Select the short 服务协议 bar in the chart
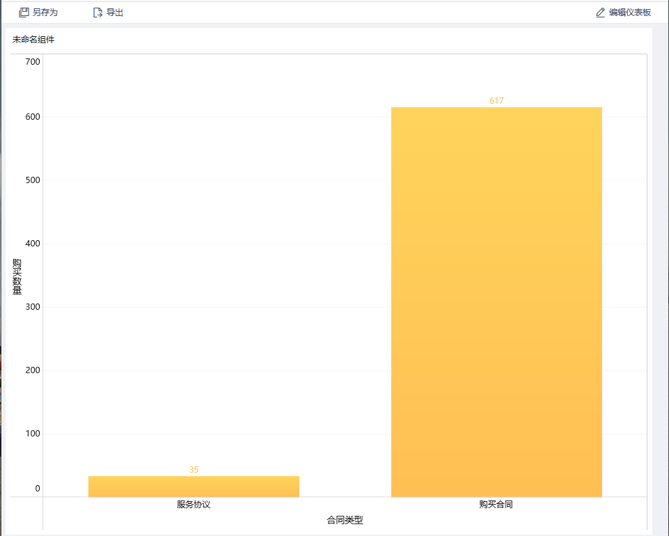669x536 pixels. 194,487
